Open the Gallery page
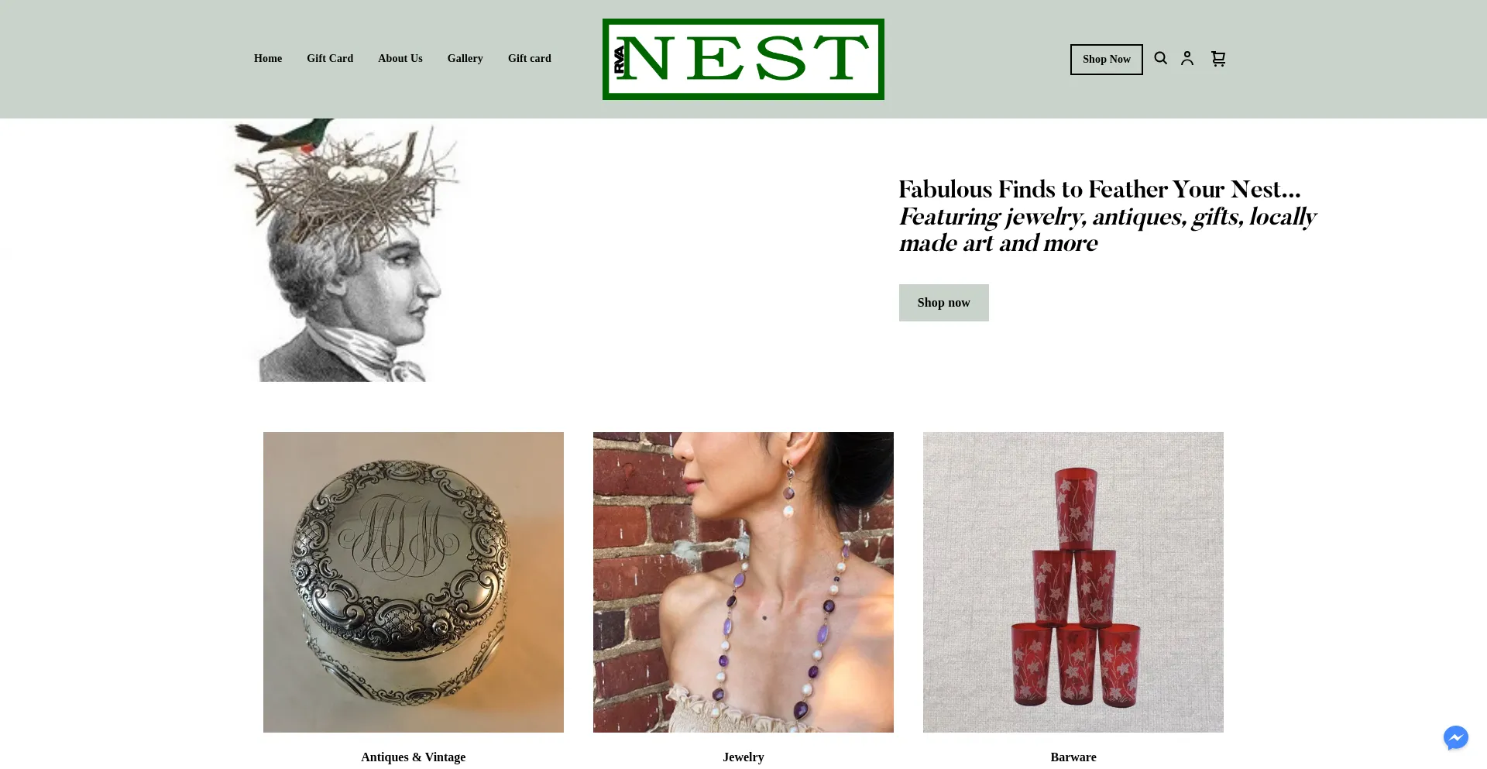Screen dimensions: 1487x769 pos(465,58)
